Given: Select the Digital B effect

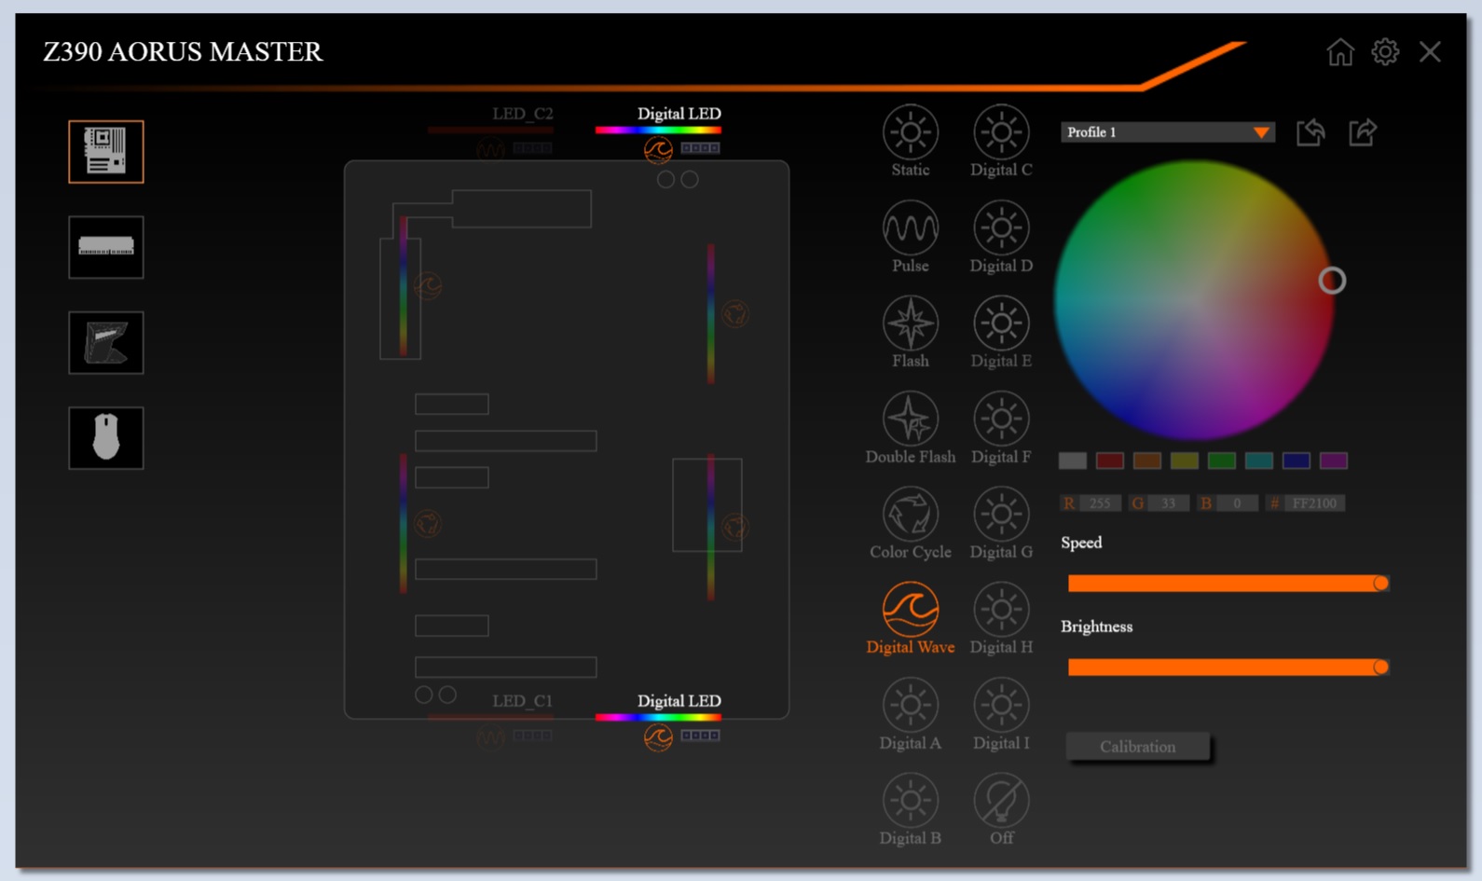Looking at the screenshot, I should click(x=910, y=800).
